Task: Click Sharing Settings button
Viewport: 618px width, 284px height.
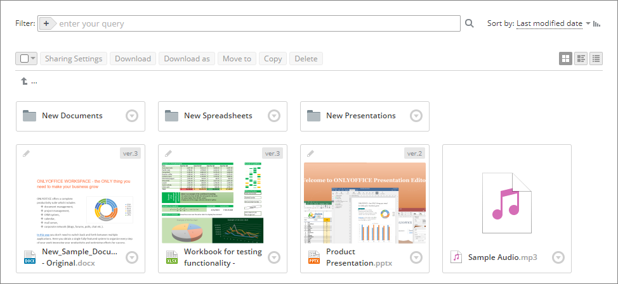Action: click(x=74, y=59)
